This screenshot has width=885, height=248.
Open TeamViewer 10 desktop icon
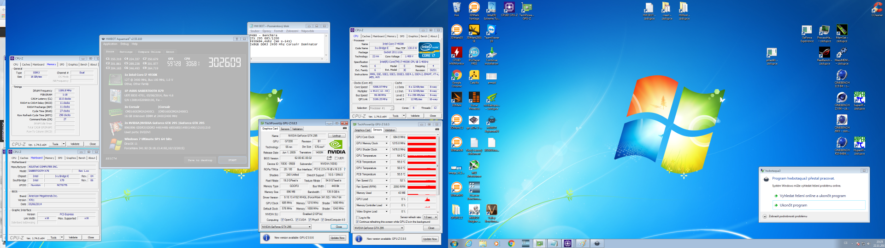point(491,33)
